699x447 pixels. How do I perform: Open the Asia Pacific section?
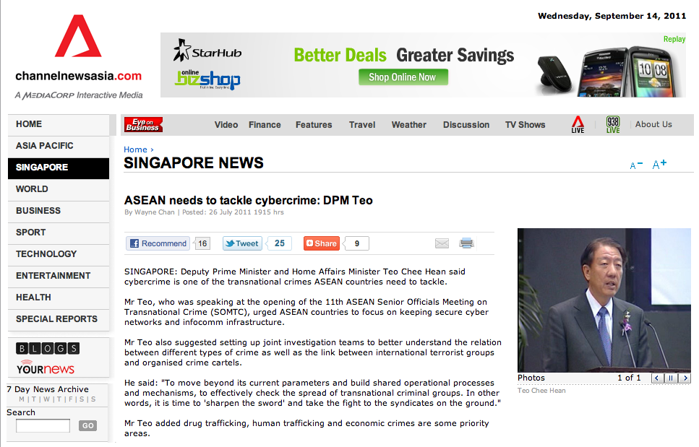[x=45, y=146]
